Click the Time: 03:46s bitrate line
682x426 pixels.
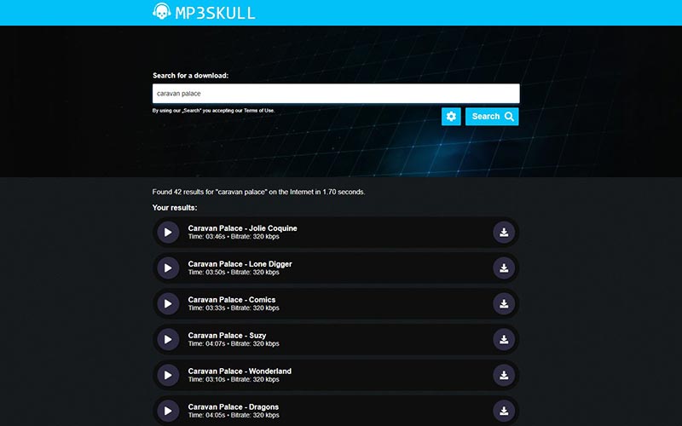pyautogui.click(x=234, y=237)
